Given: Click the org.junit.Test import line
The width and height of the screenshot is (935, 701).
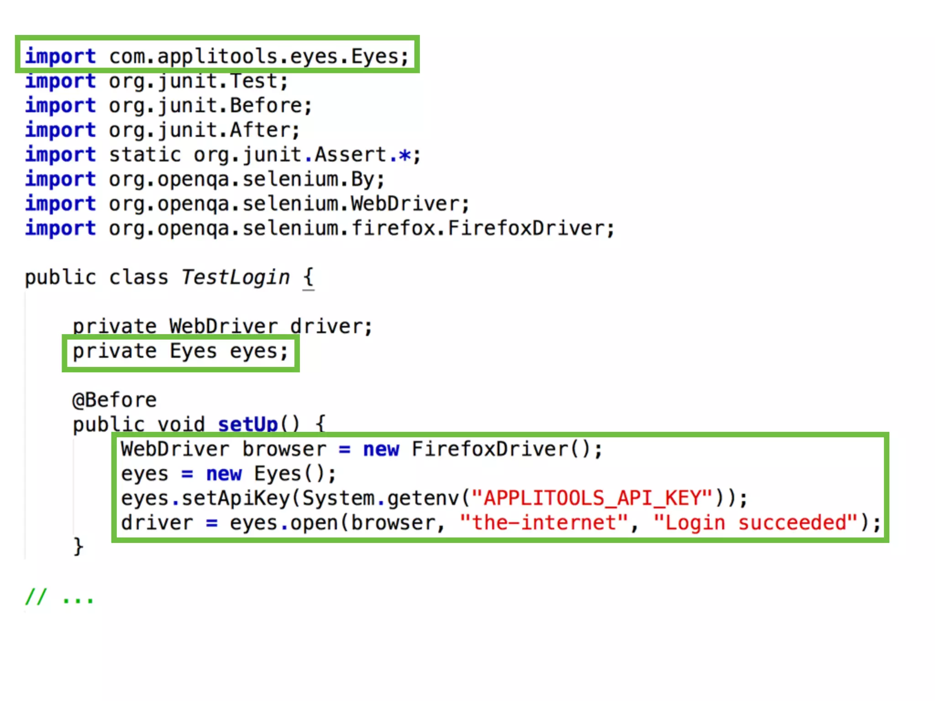Looking at the screenshot, I should click(x=157, y=82).
